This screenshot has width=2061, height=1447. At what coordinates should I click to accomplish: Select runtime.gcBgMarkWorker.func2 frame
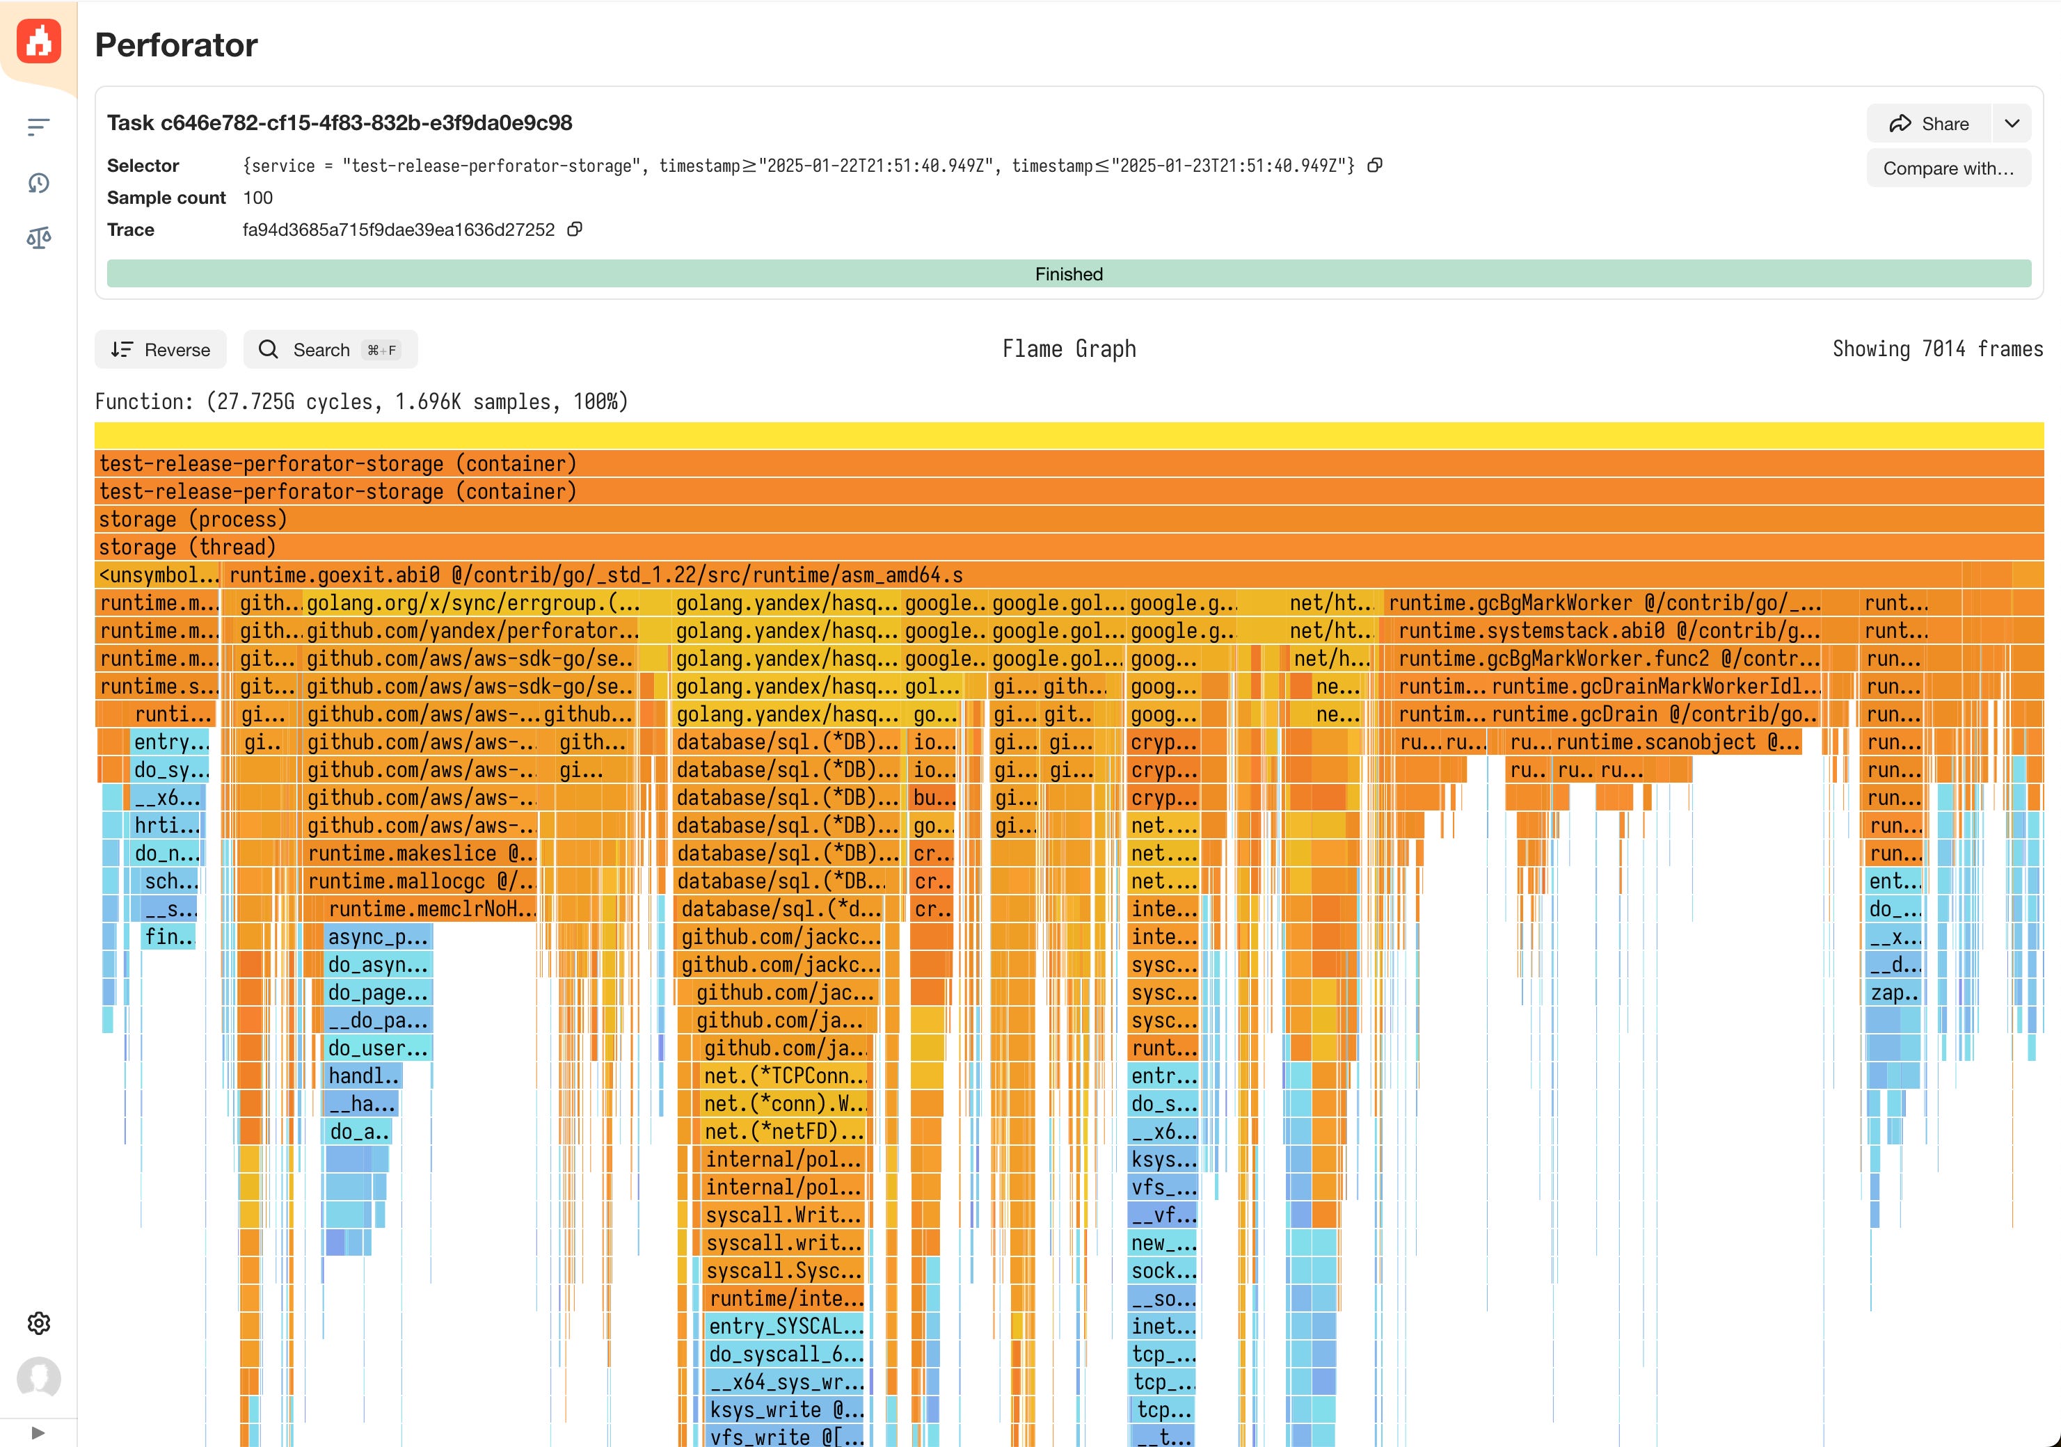[1609, 658]
